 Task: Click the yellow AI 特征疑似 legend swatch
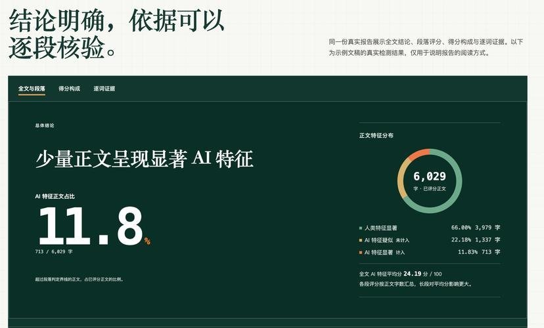(x=361, y=240)
